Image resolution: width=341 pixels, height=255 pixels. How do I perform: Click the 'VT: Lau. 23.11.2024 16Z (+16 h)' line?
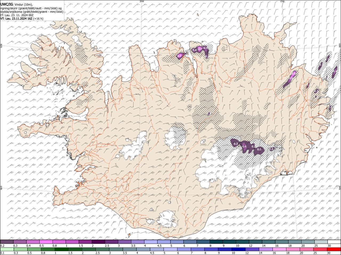[22, 19]
